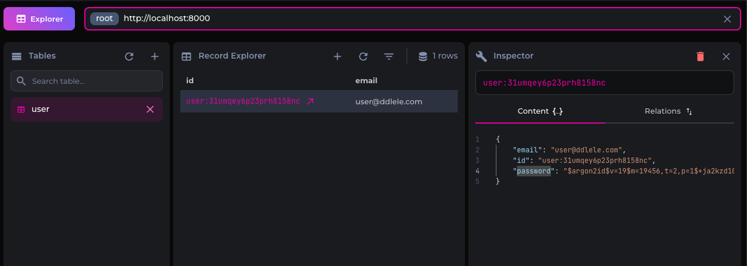Sort records by the email column header
The height and width of the screenshot is (266, 747).
(x=366, y=80)
